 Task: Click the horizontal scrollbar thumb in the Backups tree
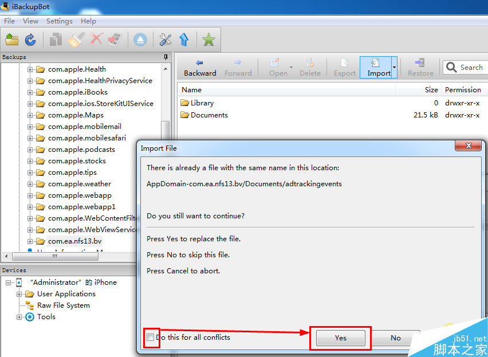55,257
